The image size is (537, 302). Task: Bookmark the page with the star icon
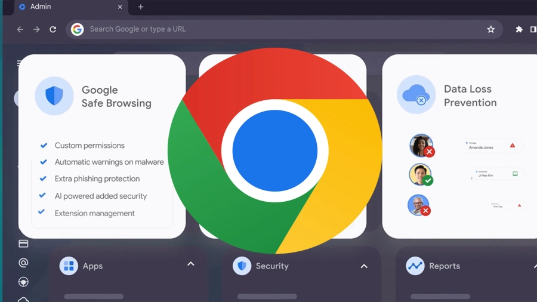491,29
